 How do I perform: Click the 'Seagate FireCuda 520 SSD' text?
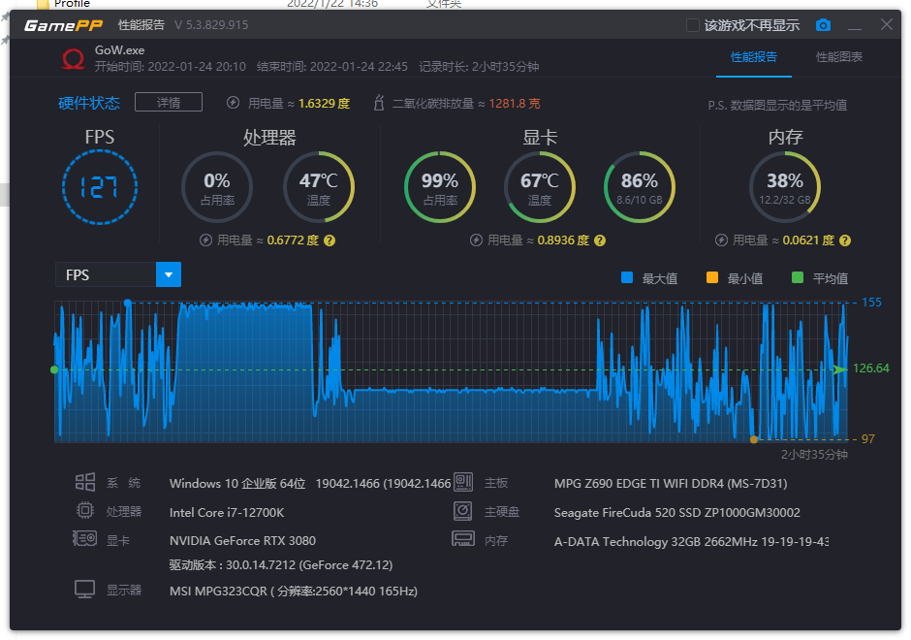[x=627, y=513]
